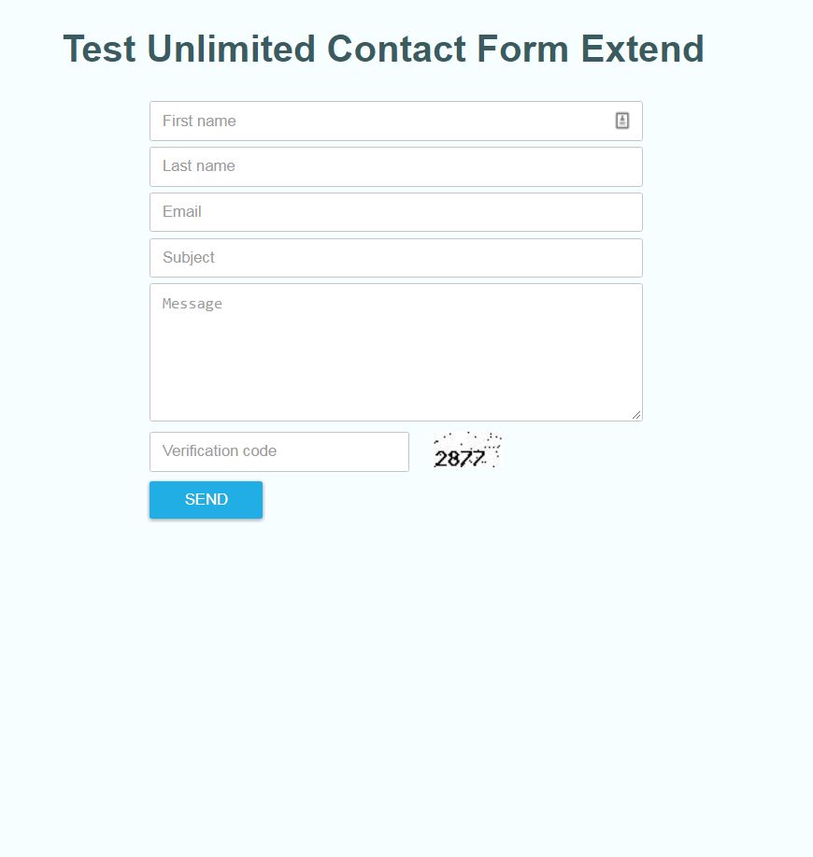Screen dimensions: 813x857
Task: Select the Email input field
Action: pos(396,212)
